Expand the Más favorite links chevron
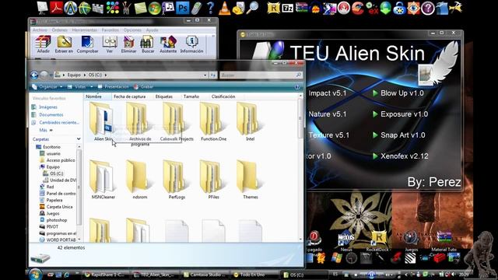The image size is (498, 280). 51,130
